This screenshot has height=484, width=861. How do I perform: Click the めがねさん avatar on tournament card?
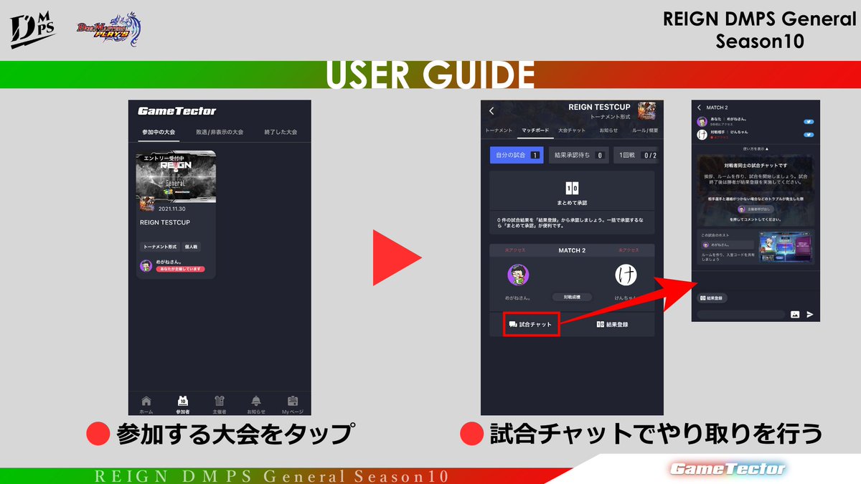coord(146,265)
